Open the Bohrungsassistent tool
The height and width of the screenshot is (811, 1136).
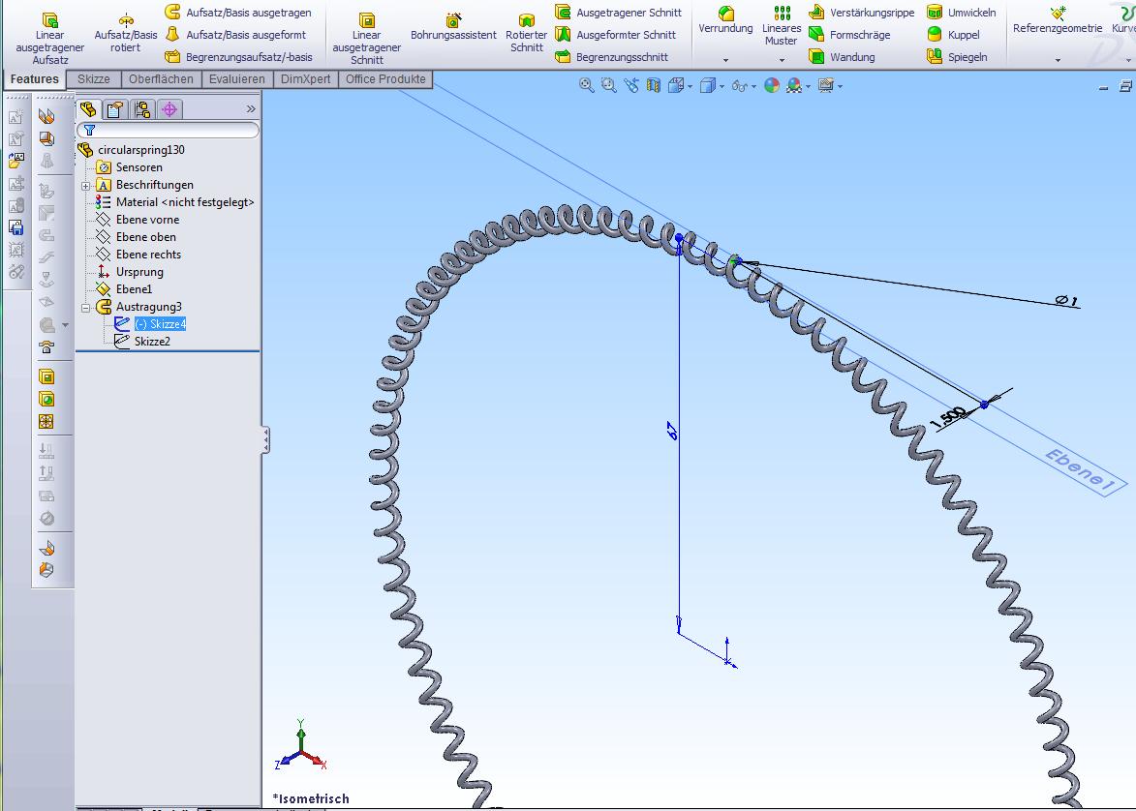point(453,26)
